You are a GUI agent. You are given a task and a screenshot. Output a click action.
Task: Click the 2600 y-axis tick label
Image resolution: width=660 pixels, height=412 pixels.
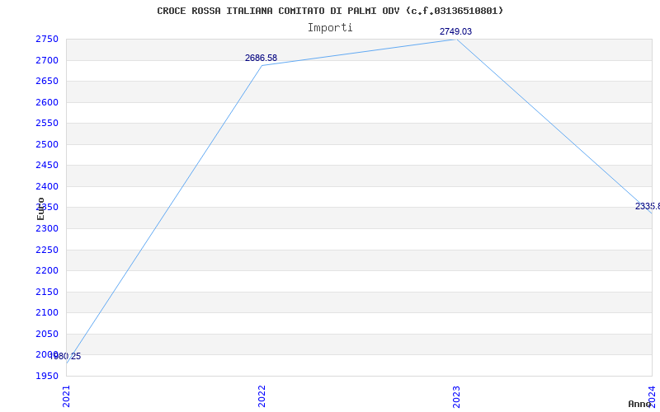pyautogui.click(x=47, y=102)
